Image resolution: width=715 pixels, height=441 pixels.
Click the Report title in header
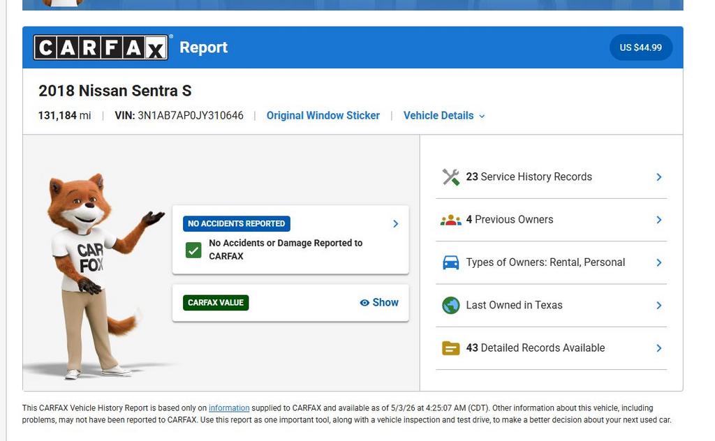[x=203, y=47]
